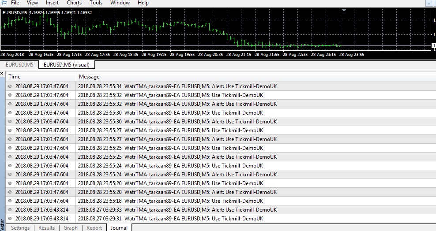Open the Results tab in Tester
436x231 pixels.
(46, 228)
